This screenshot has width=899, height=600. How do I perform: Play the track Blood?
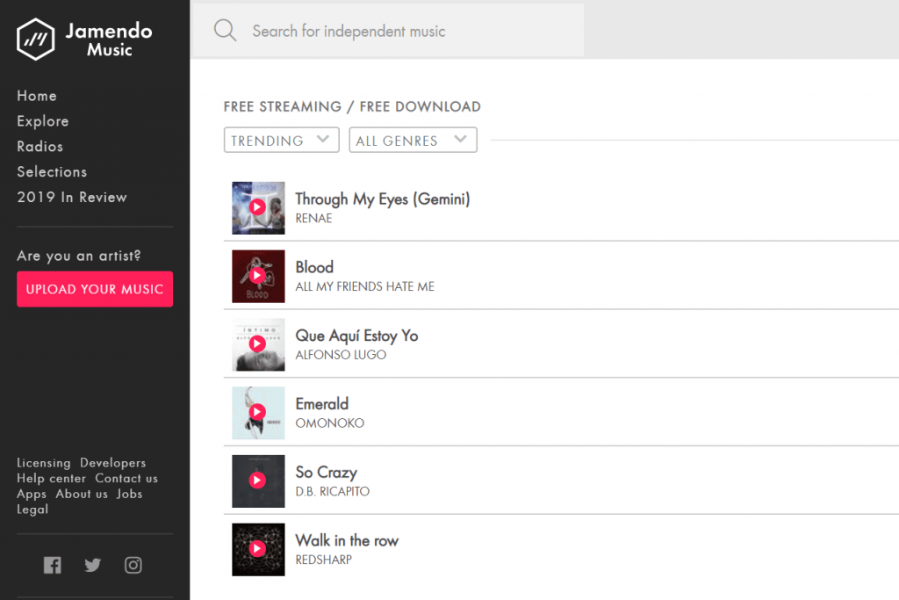point(257,275)
